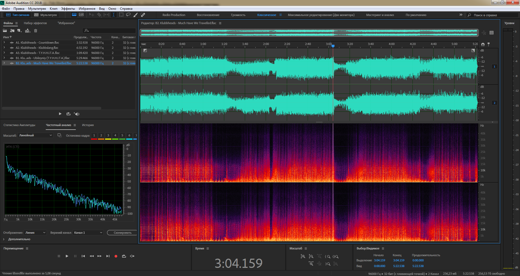Delete the selected file with trash icon
This screenshot has height=276, width=520.
point(35,31)
